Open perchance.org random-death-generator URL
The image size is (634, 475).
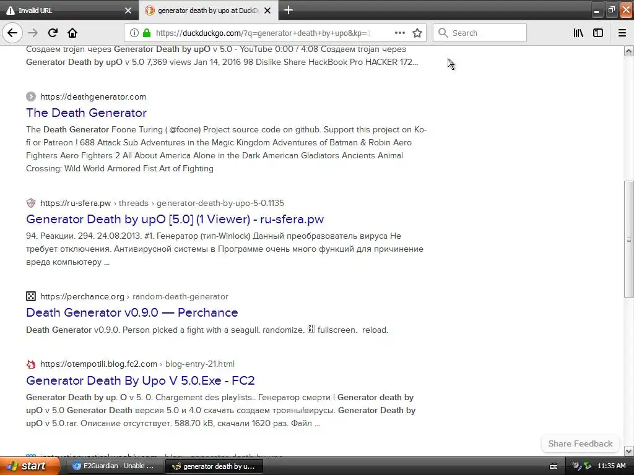tap(134, 296)
